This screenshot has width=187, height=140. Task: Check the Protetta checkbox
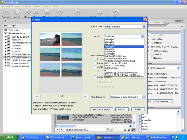click(152, 54)
